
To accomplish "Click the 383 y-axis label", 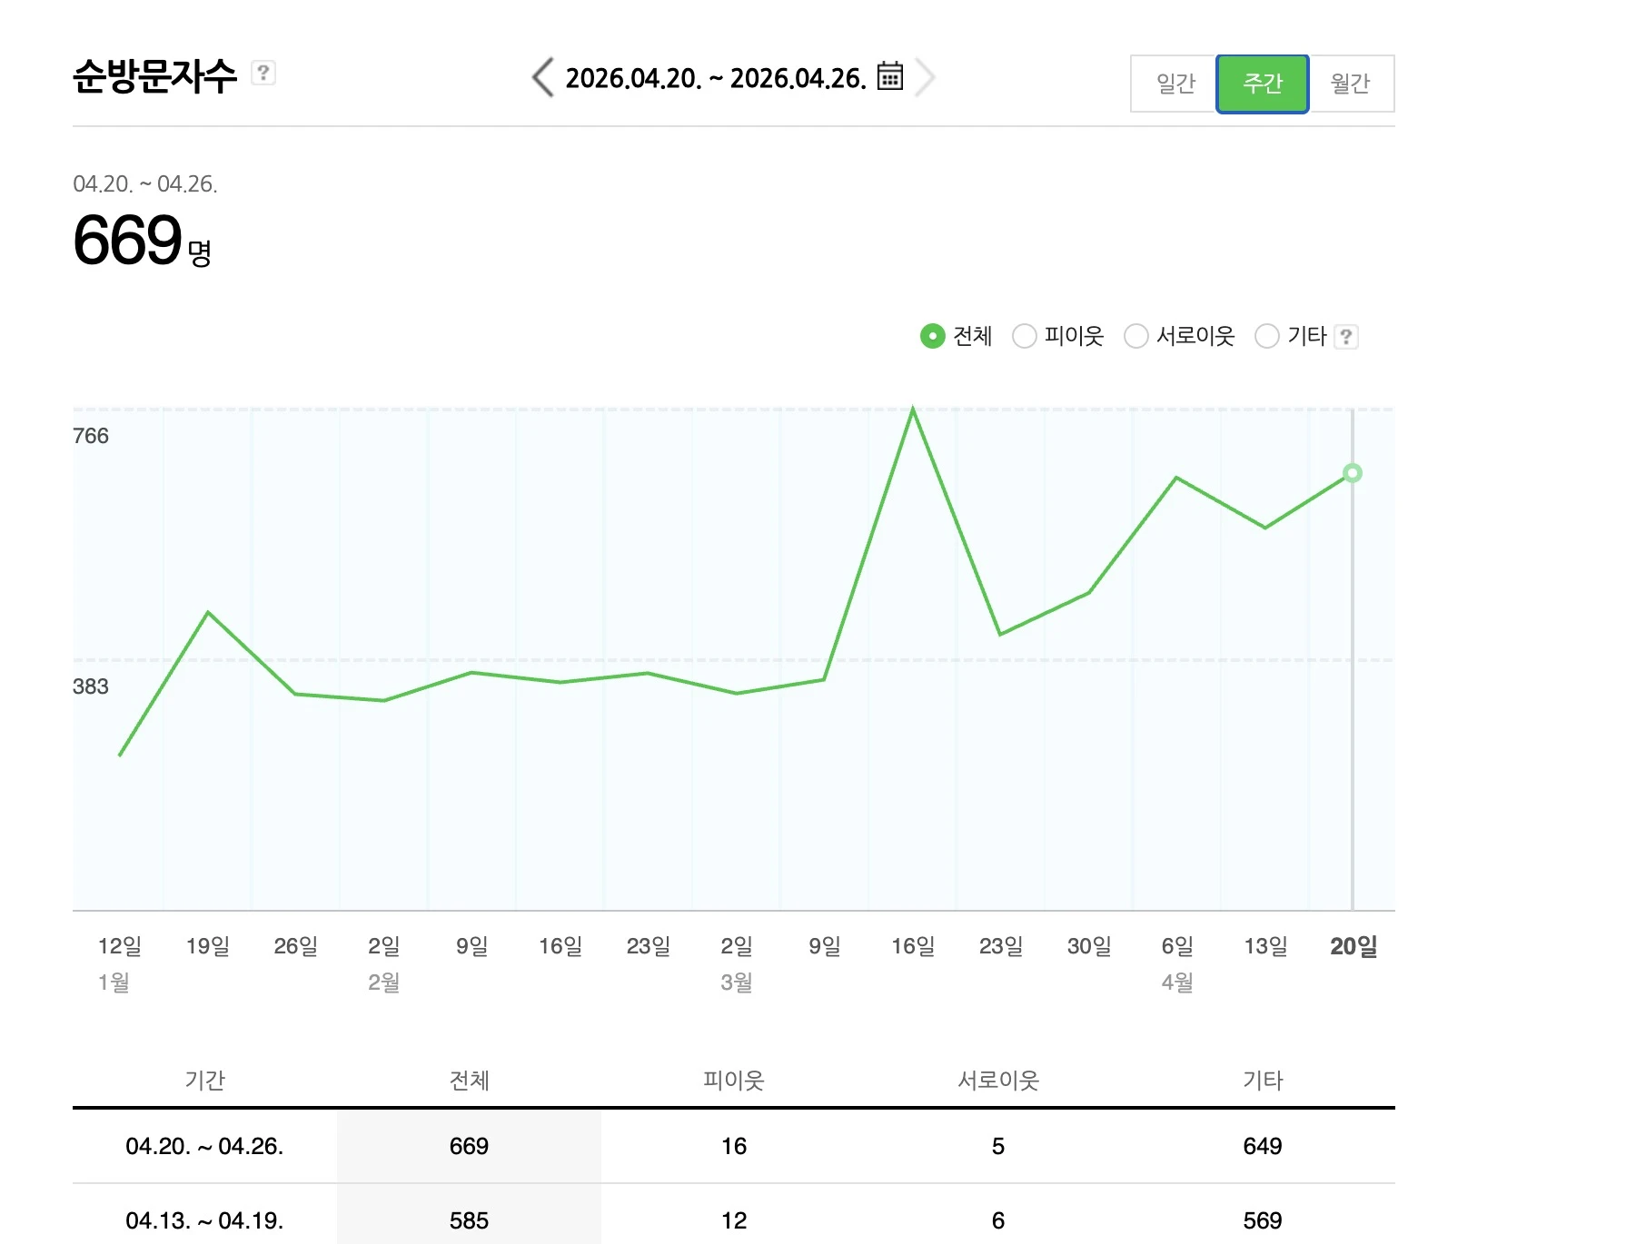I will coord(91,686).
